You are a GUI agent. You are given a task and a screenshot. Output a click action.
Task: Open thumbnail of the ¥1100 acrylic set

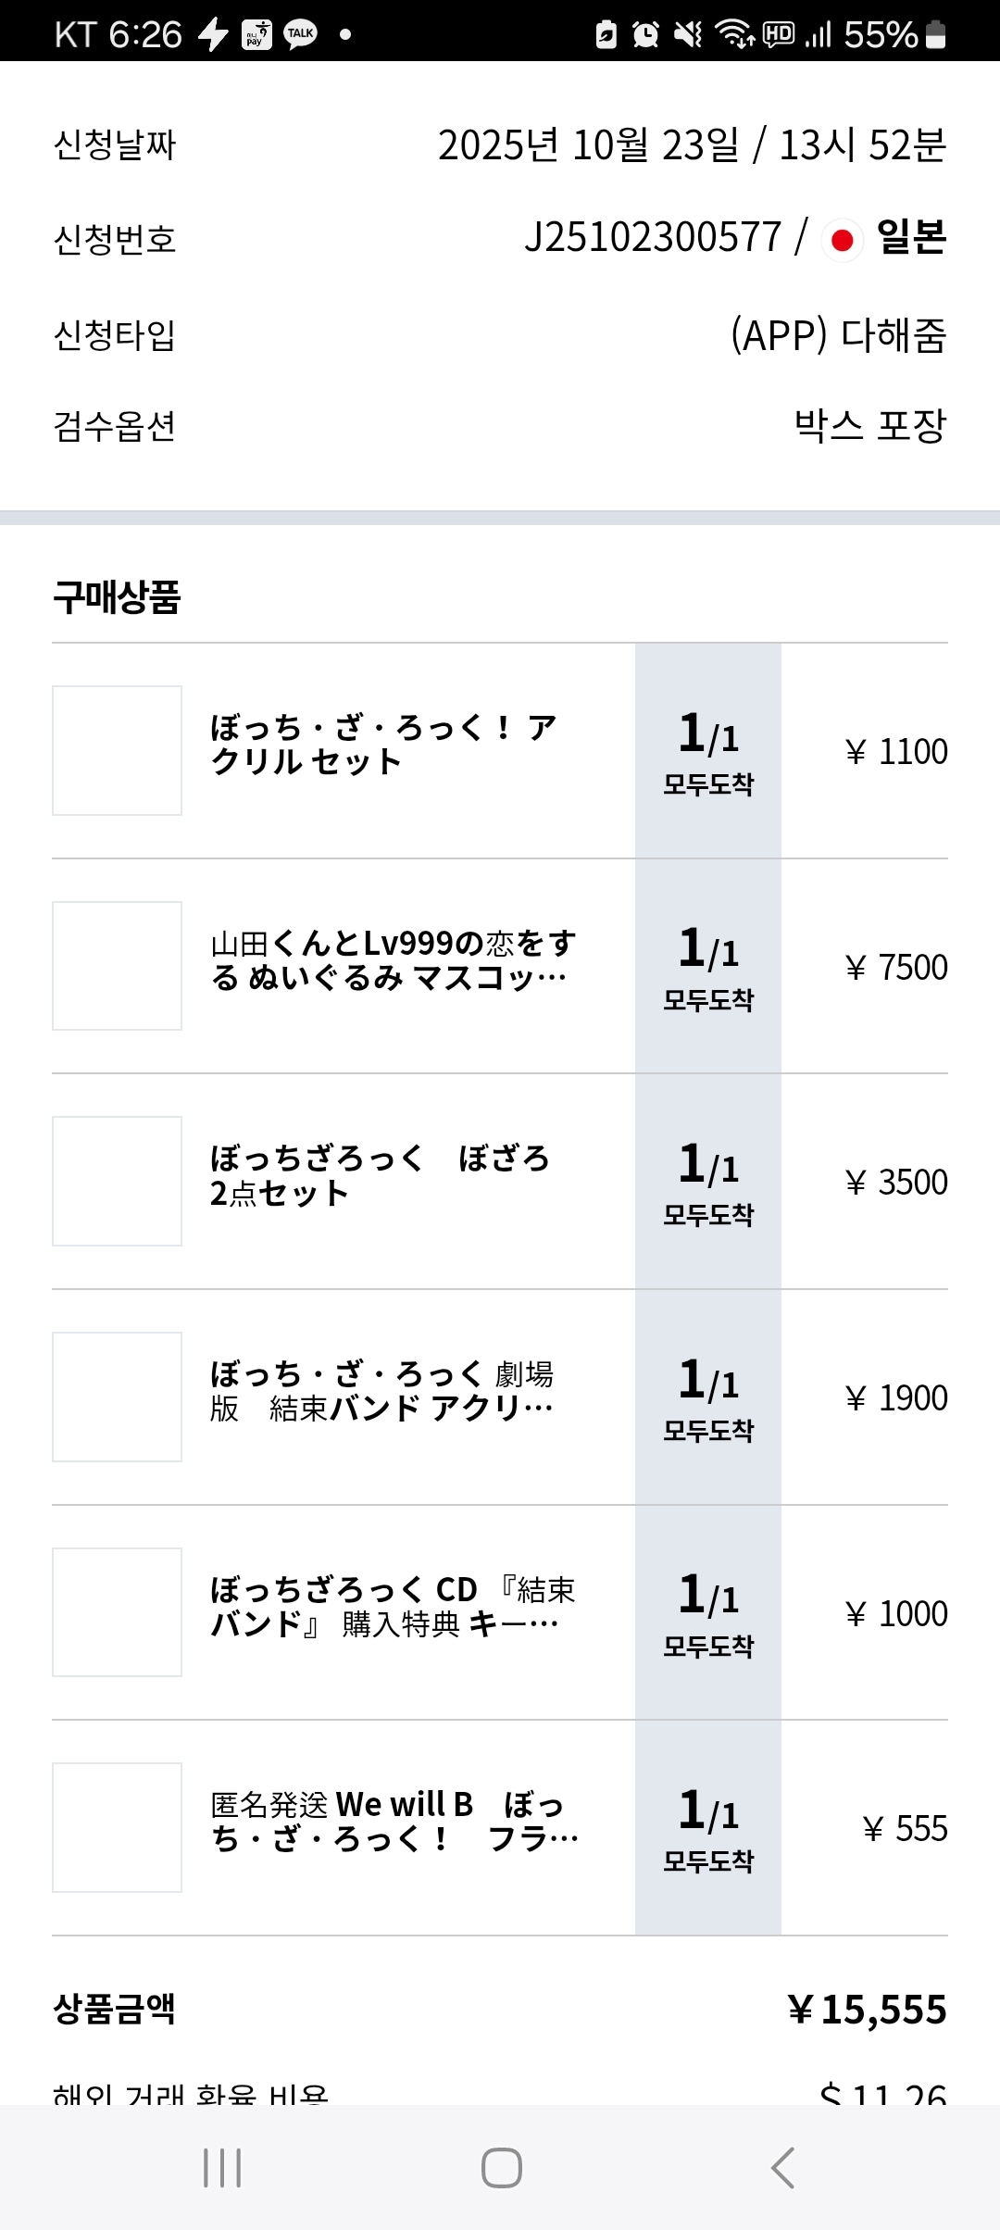coord(117,751)
